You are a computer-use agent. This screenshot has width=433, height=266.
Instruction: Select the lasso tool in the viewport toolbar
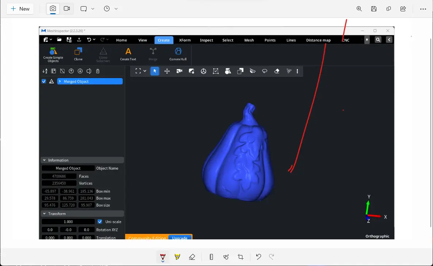click(x=265, y=71)
